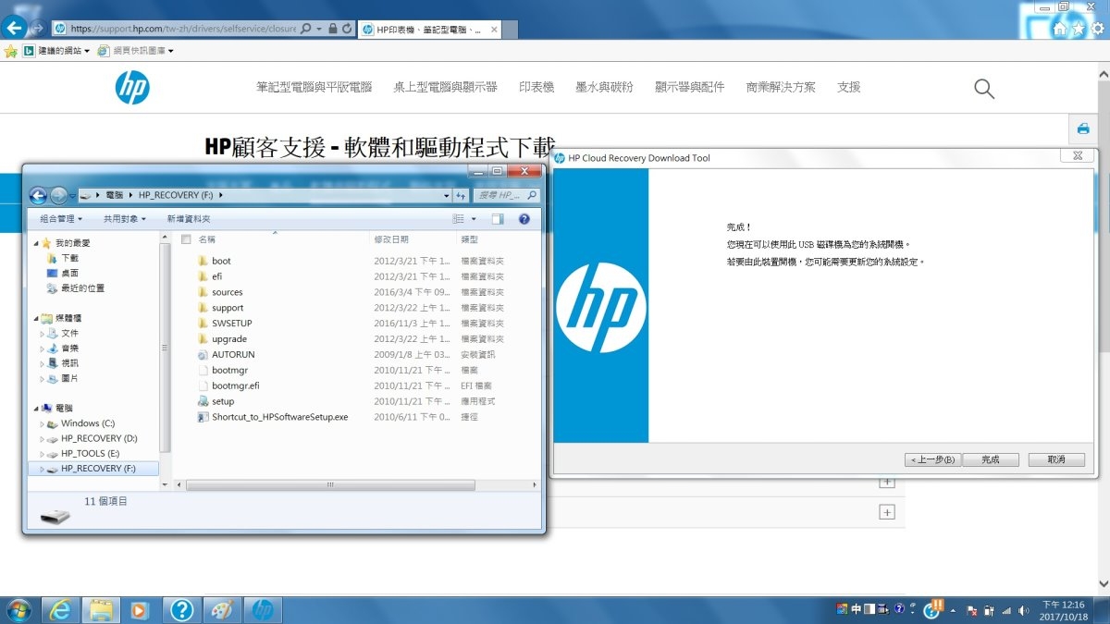Click the 修改日期 column header

pyautogui.click(x=393, y=239)
